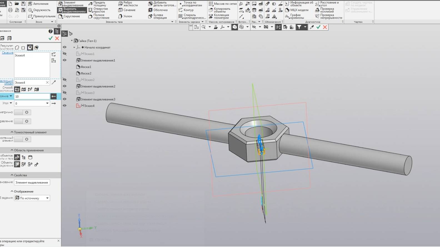
Task: Click the Точка по координатам tool
Action: [x=190, y=4]
